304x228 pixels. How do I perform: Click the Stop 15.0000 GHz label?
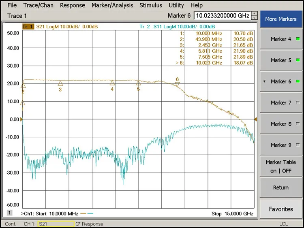(233, 214)
